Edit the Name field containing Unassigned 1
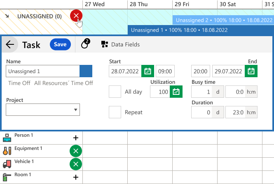Viewport: 274px width, 184px height. 42,71
